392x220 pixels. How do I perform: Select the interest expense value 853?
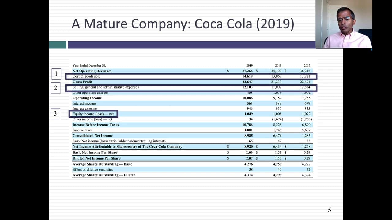(307, 108)
